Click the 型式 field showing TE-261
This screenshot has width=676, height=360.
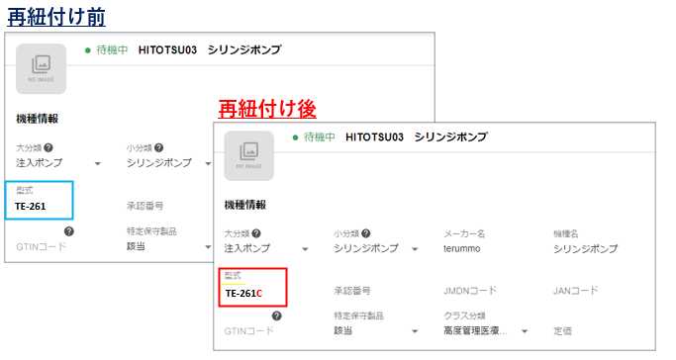pos(40,200)
